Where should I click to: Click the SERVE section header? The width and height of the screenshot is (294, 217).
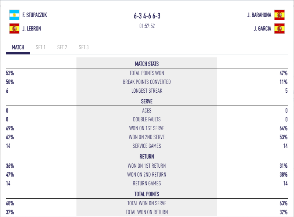click(147, 101)
